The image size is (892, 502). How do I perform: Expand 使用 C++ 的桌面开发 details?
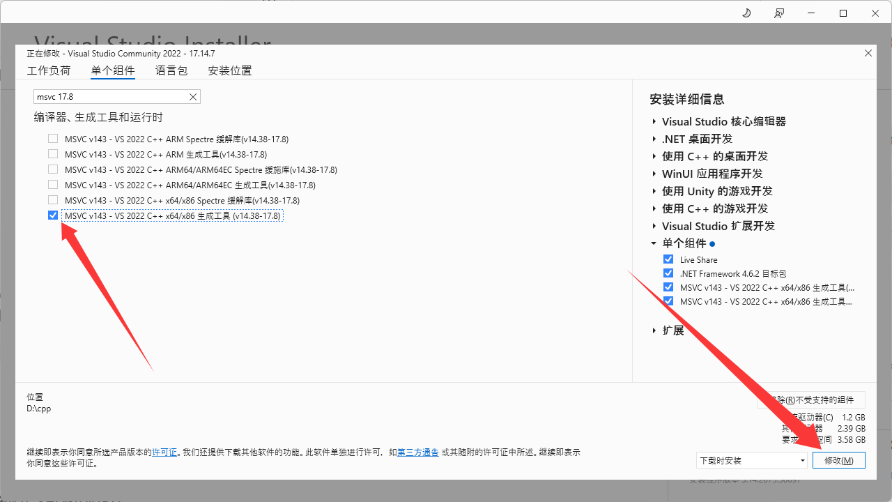(654, 156)
